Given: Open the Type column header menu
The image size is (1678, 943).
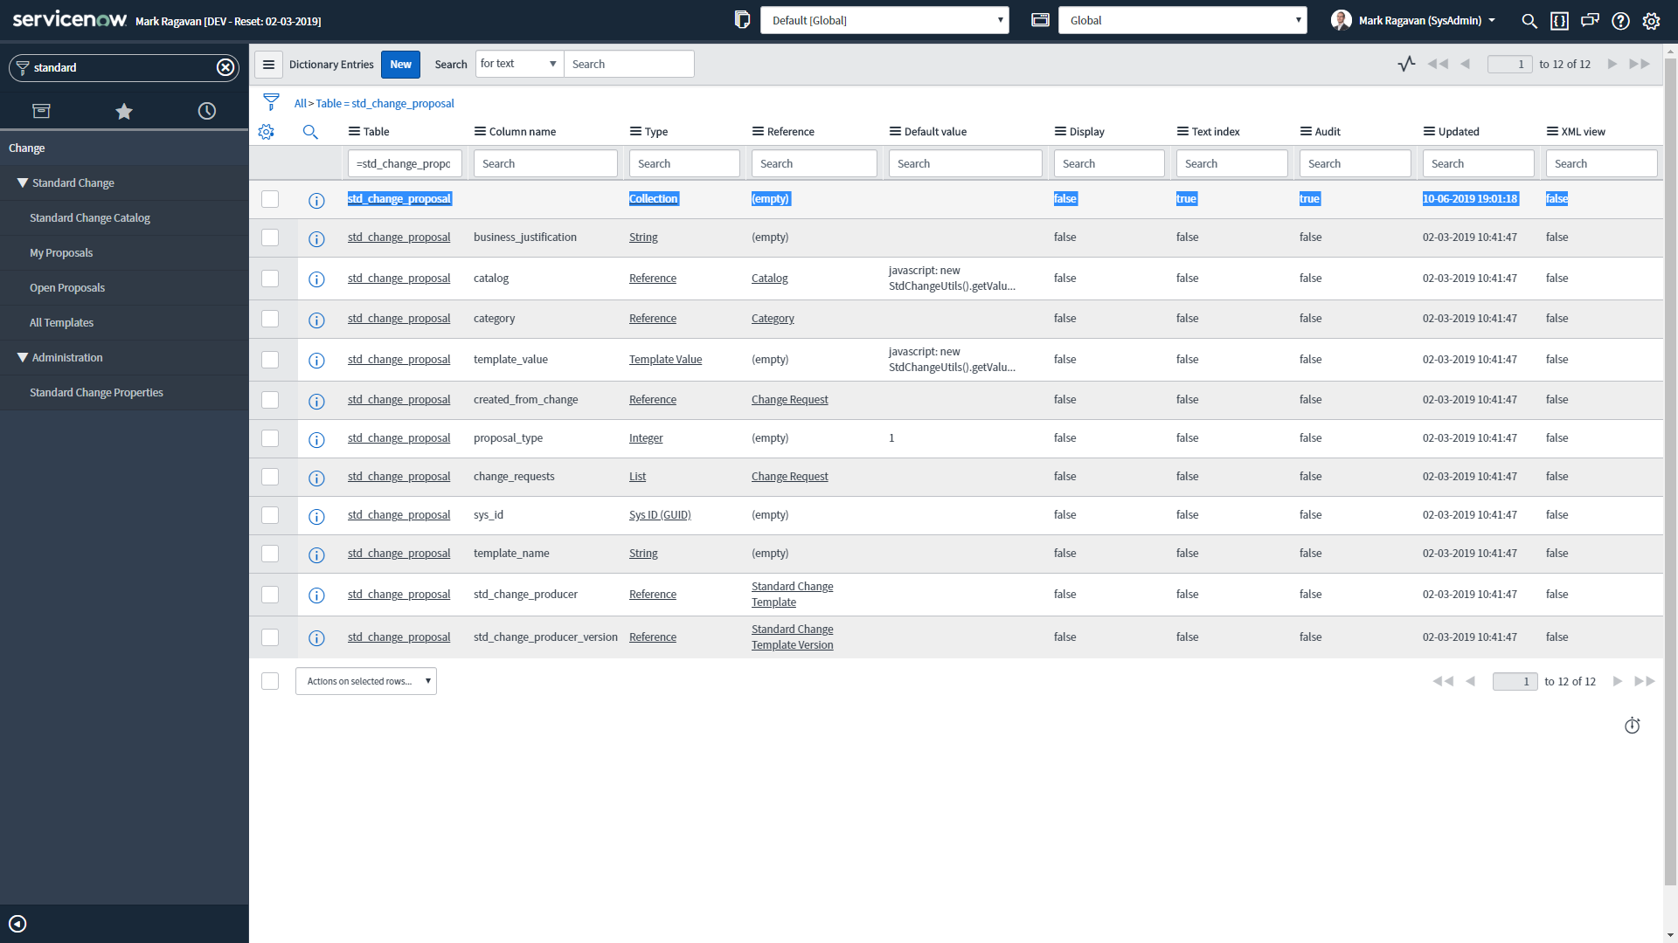Looking at the screenshot, I should coord(635,132).
